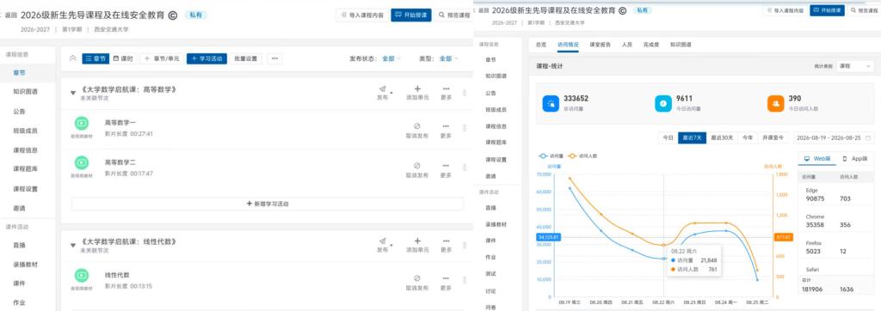Open the 人员 tab
This screenshot has width=881, height=311.
click(x=626, y=45)
